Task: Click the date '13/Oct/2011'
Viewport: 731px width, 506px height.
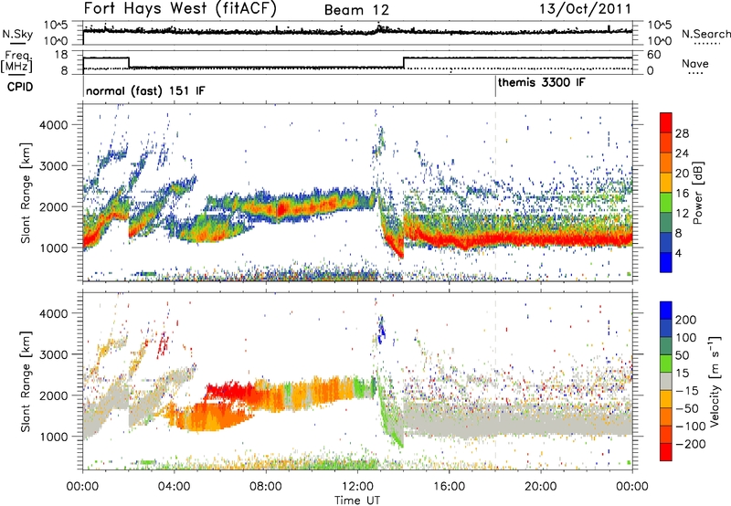Action: coord(585,9)
